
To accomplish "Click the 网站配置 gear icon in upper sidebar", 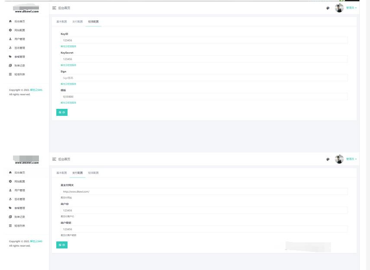I will [10, 30].
